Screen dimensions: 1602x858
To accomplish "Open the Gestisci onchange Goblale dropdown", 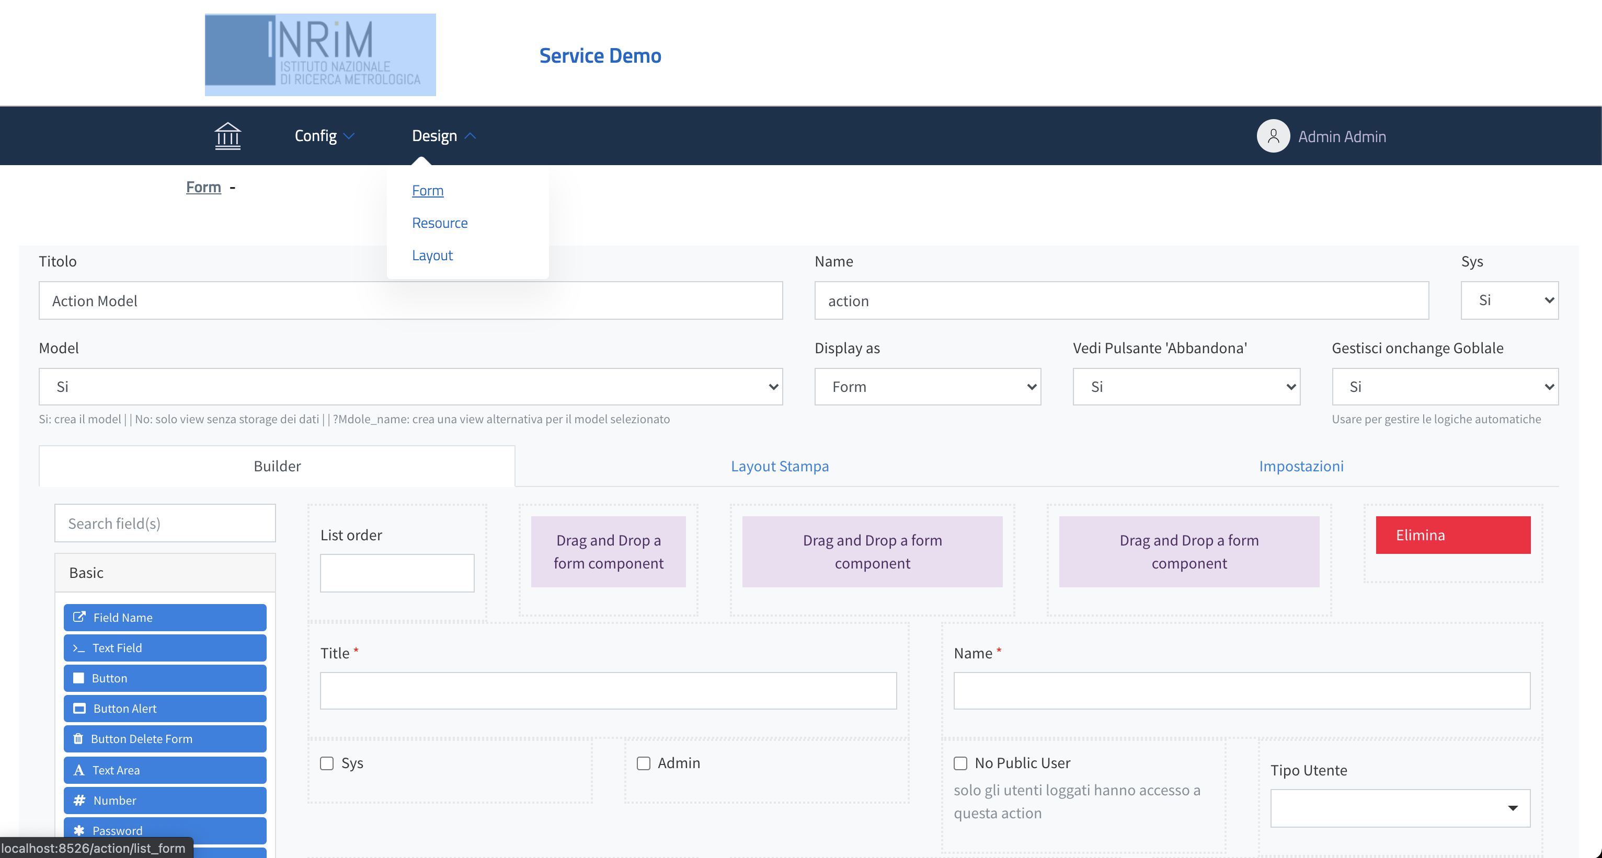I will click(1444, 387).
